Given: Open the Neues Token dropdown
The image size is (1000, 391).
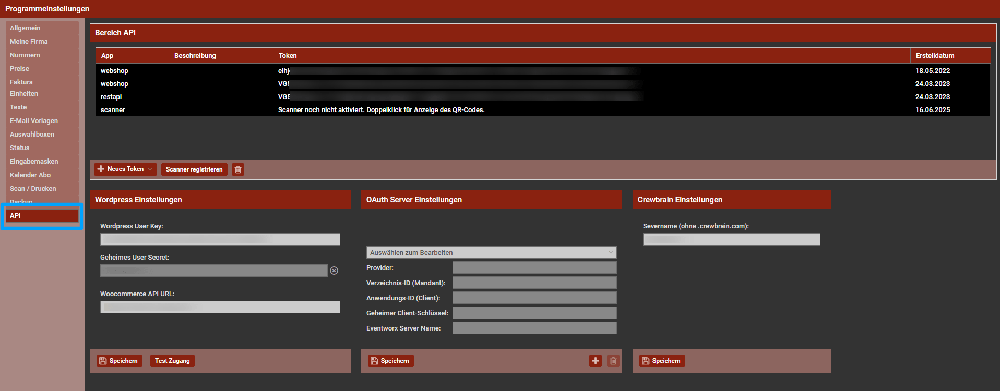Looking at the screenshot, I should tap(125, 169).
